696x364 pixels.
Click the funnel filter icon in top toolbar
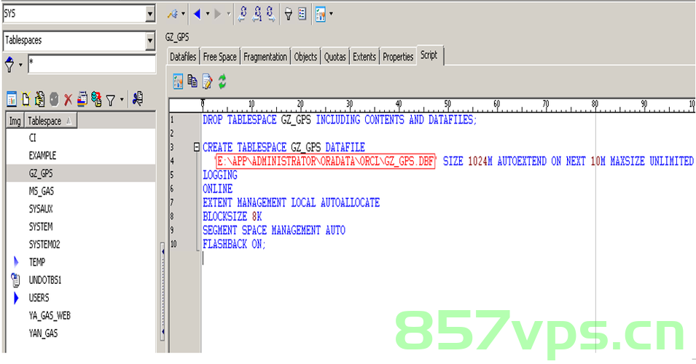pyautogui.click(x=288, y=14)
